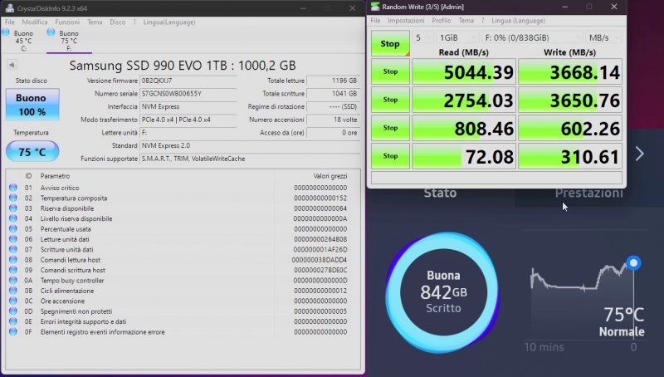664x377 pixels.
Task: Click the CrystalDiskInfo app icon in title bar
Action: pos(9,8)
